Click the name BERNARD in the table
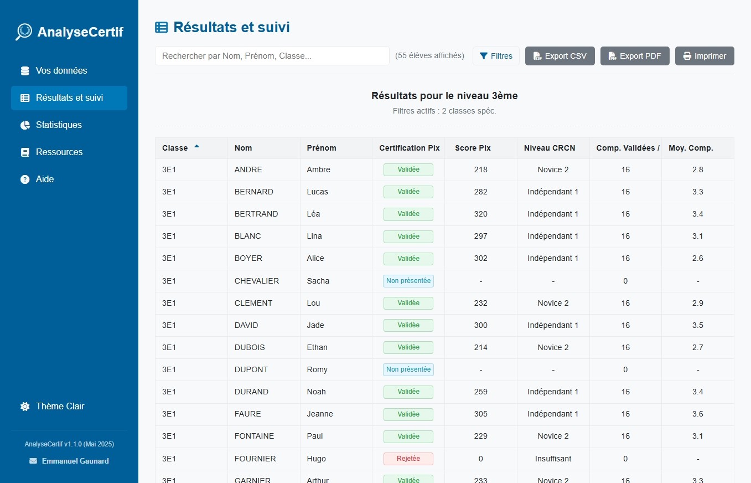This screenshot has width=751, height=483. 254,192
